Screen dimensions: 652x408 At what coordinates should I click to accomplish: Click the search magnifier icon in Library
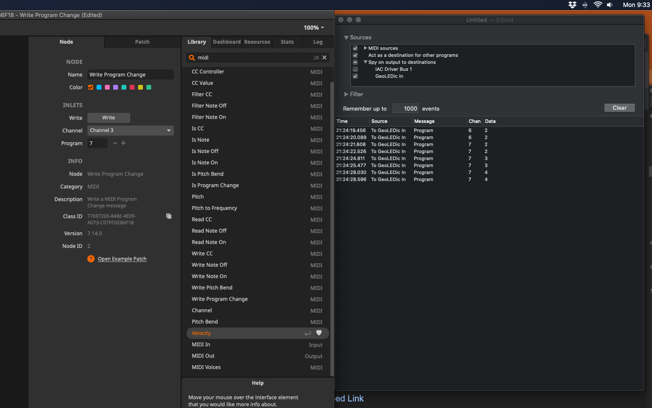pos(192,58)
